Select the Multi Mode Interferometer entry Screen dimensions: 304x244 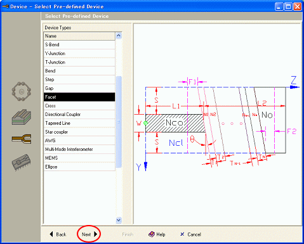coord(79,149)
